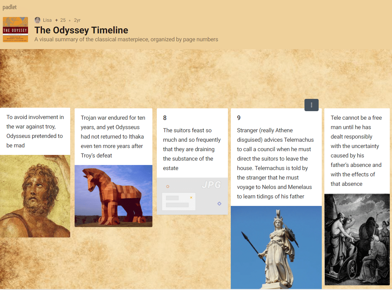This screenshot has height=290, width=392.
Task: Select the title The Odyssey Timeline
Action: (81, 30)
